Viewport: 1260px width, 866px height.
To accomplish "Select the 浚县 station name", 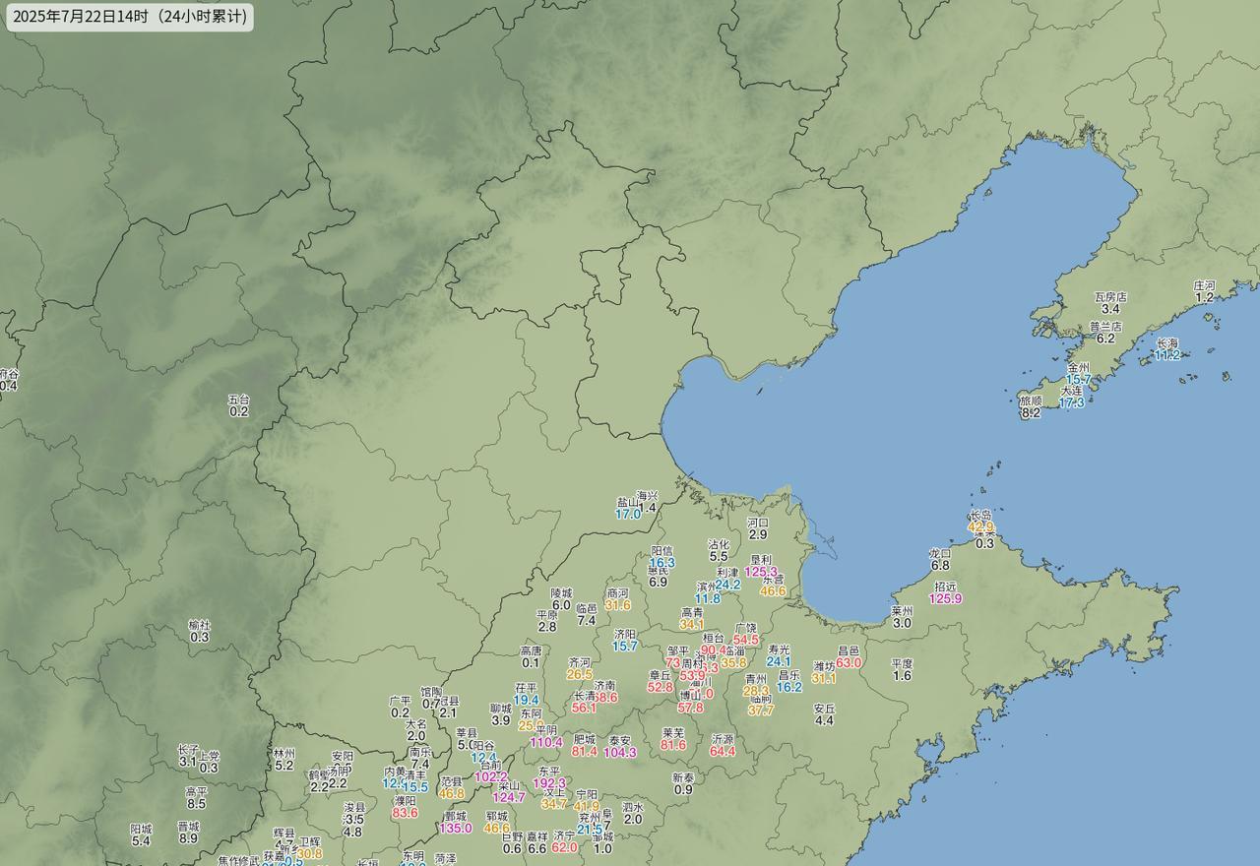I will pos(352,807).
